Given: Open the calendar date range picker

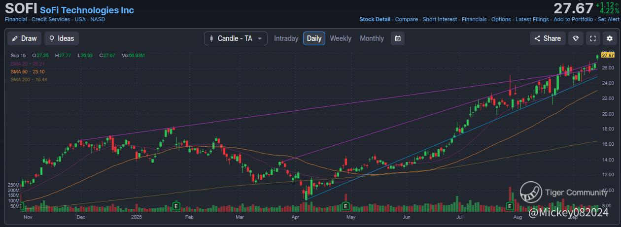Looking at the screenshot, I should pyautogui.click(x=398, y=38).
